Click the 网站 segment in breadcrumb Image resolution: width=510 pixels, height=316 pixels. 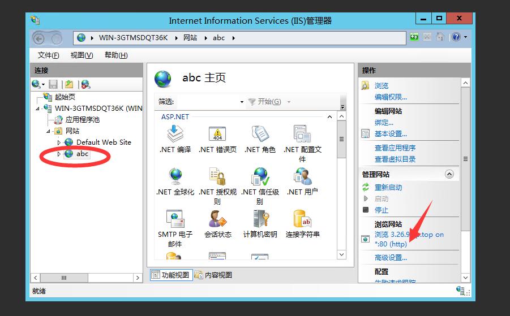190,38
